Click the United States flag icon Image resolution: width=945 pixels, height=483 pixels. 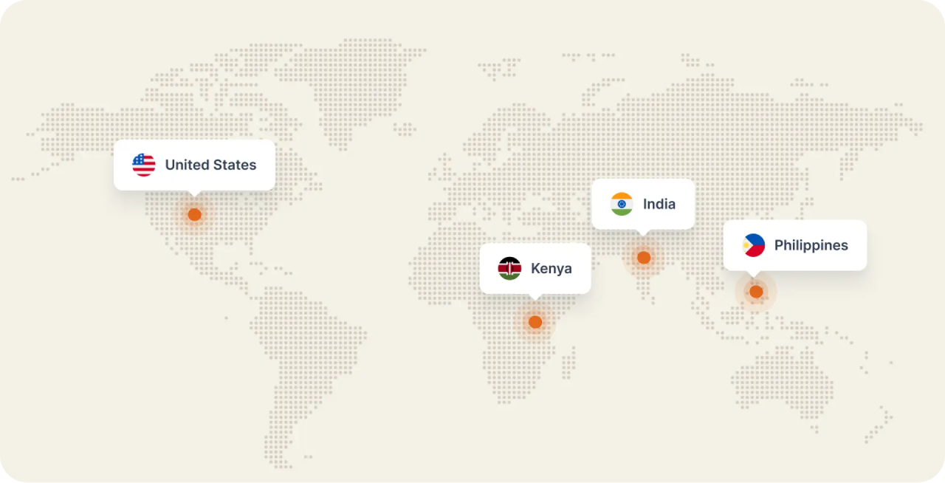pos(144,165)
